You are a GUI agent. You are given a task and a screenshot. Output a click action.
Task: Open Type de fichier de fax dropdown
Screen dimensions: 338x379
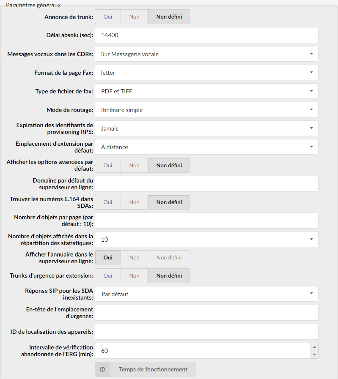206,91
